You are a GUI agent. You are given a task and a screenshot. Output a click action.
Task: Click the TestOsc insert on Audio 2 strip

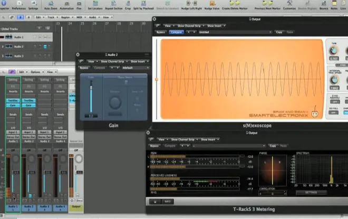(x=28, y=100)
